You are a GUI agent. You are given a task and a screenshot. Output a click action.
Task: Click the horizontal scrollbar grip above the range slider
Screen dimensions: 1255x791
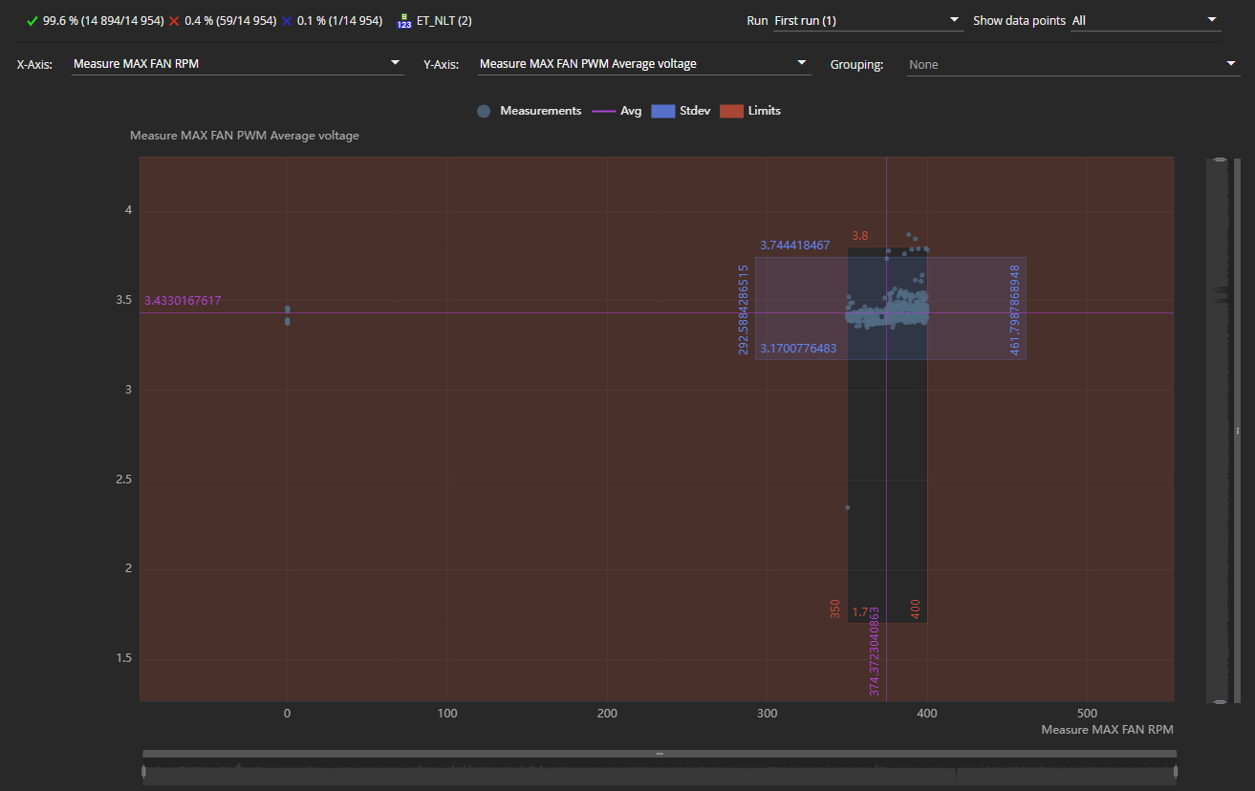[x=660, y=754]
